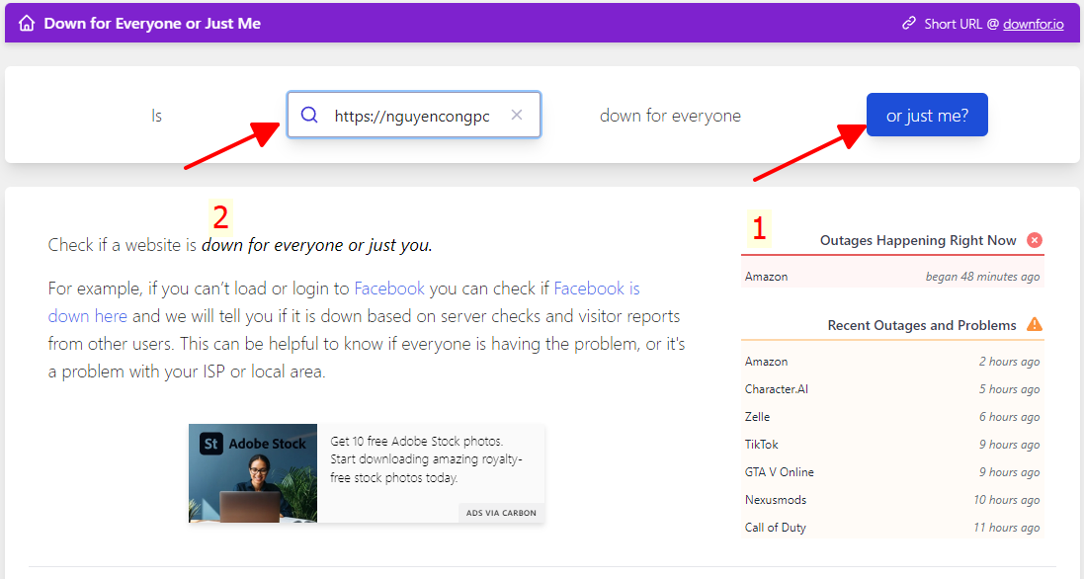Click '11 hours ago' time for Call of Duty
1084x579 pixels.
(1007, 528)
